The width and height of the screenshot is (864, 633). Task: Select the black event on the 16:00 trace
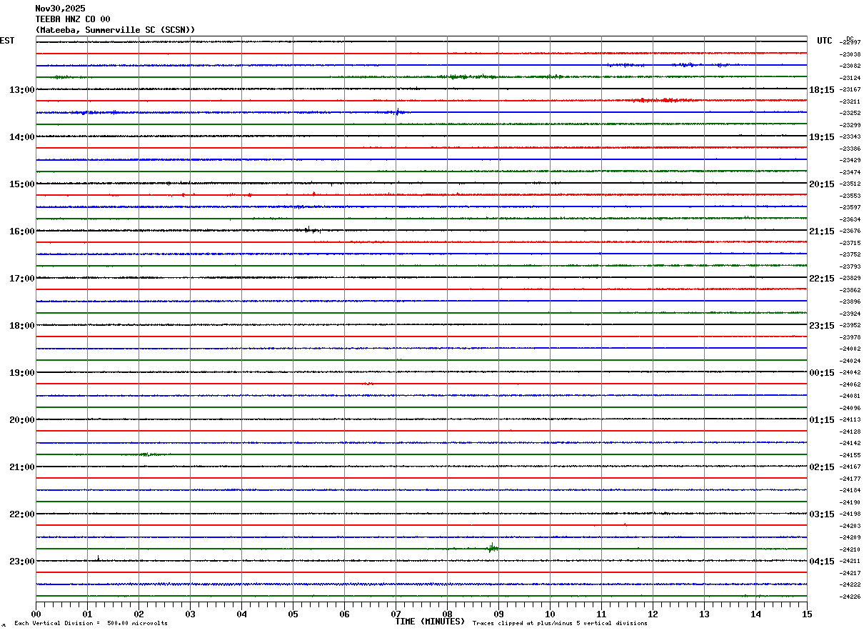tap(312, 230)
